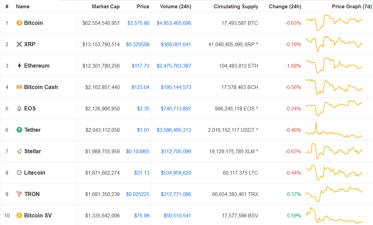Sort by the Change (24h) column header
Screen dimensions: 373x225
285,7
